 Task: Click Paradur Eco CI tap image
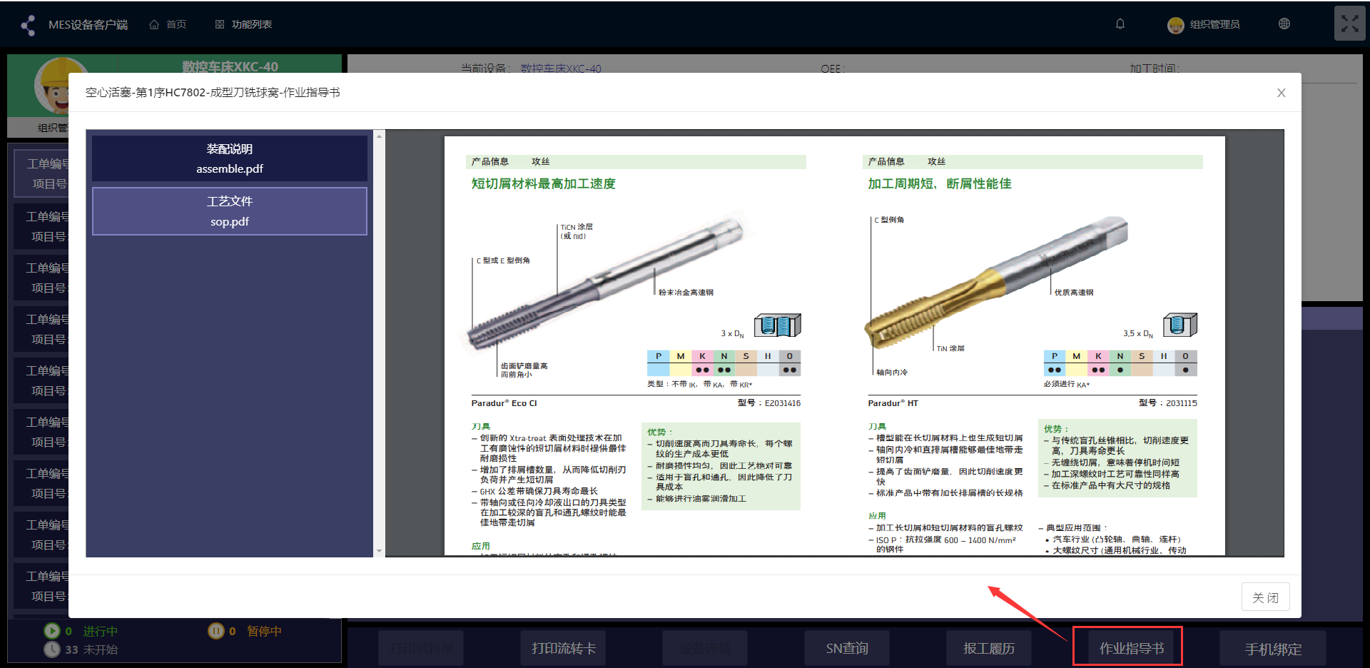(x=606, y=284)
